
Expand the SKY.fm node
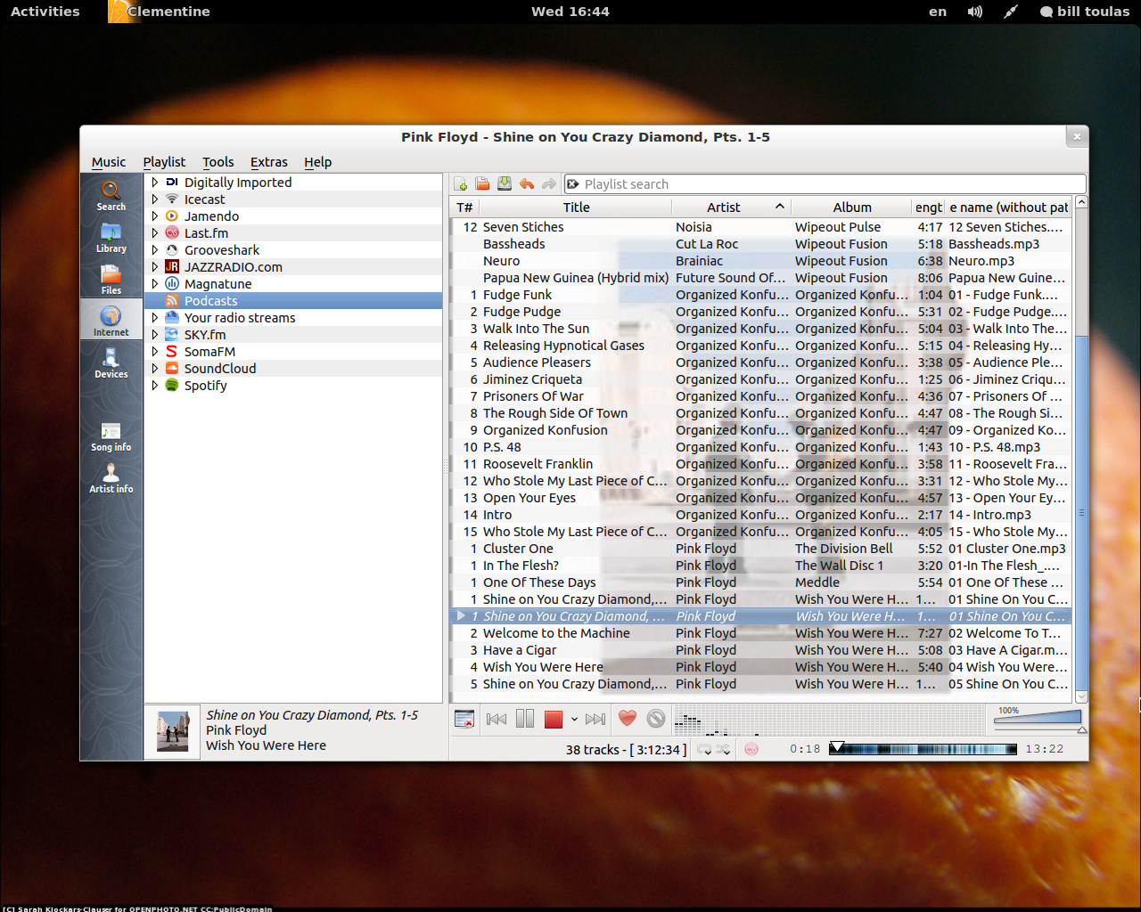coord(155,334)
